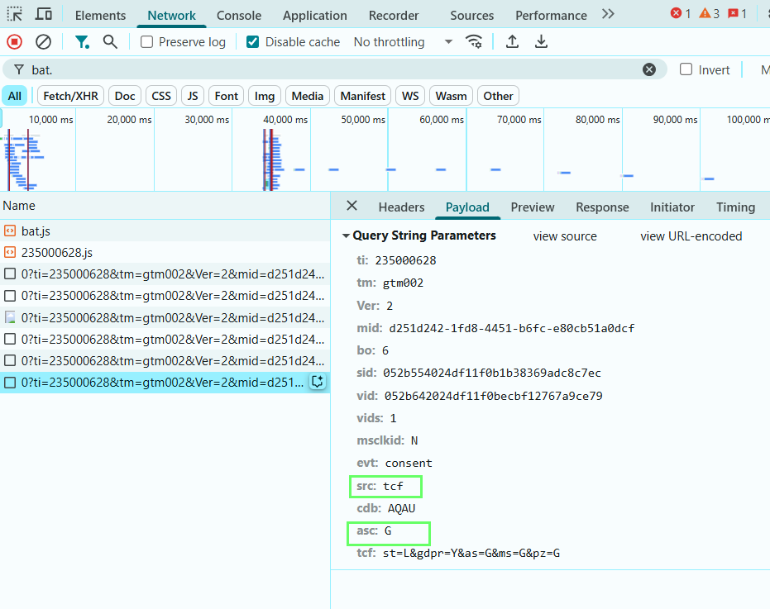Image resolution: width=770 pixels, height=609 pixels.
Task: Toggle the filter funnel icon
Action: [82, 42]
